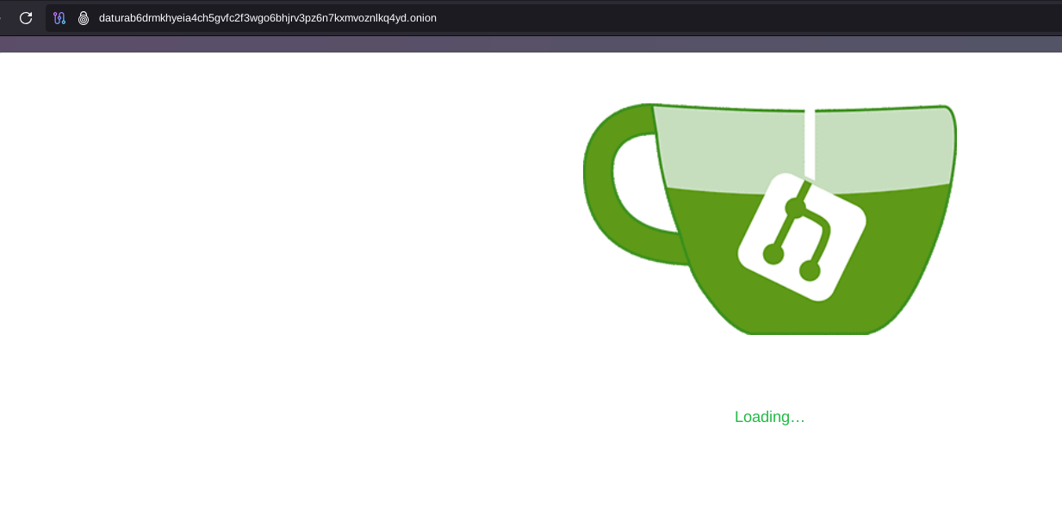This screenshot has width=1062, height=515.
Task: Open the Tor circuit display icon
Action: pos(59,18)
